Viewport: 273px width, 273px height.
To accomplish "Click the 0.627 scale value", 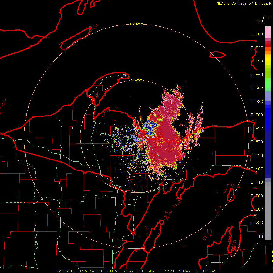I will coord(257,129).
